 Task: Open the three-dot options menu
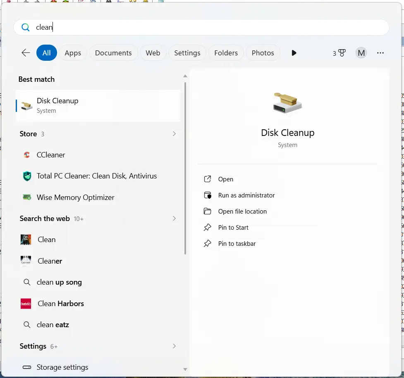coord(380,53)
